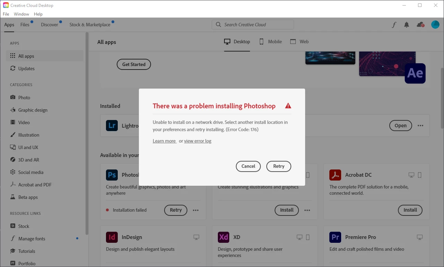Viewport: 444px width, 267px height.
Task: Click the sidebar vertical scrollbar
Action: tap(87, 133)
